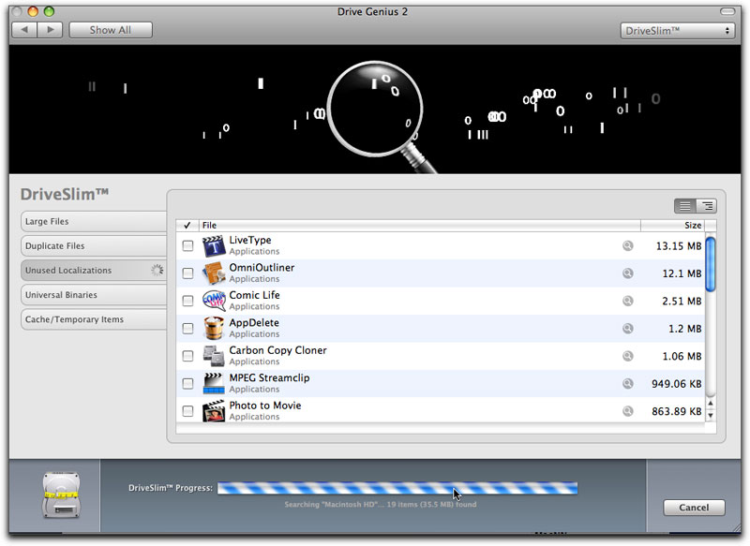This screenshot has height=546, width=750.
Task: Open the DriveSlim tool dropdown
Action: [677, 31]
